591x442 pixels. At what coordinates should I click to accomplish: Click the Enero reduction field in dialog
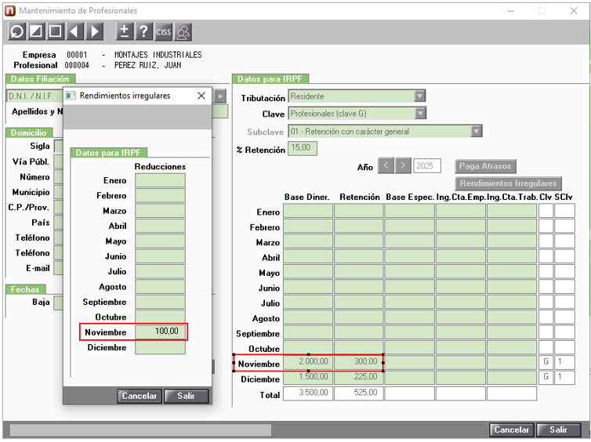(x=160, y=180)
